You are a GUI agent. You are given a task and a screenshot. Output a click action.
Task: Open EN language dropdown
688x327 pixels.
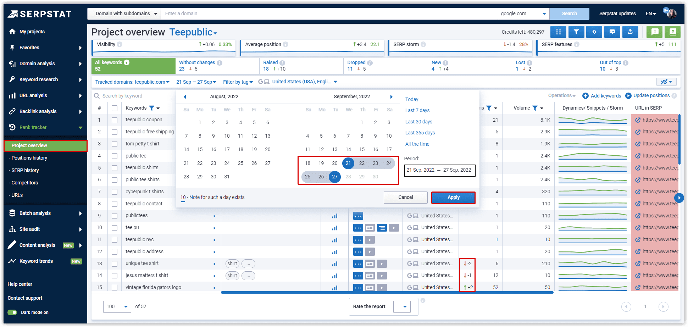(651, 14)
